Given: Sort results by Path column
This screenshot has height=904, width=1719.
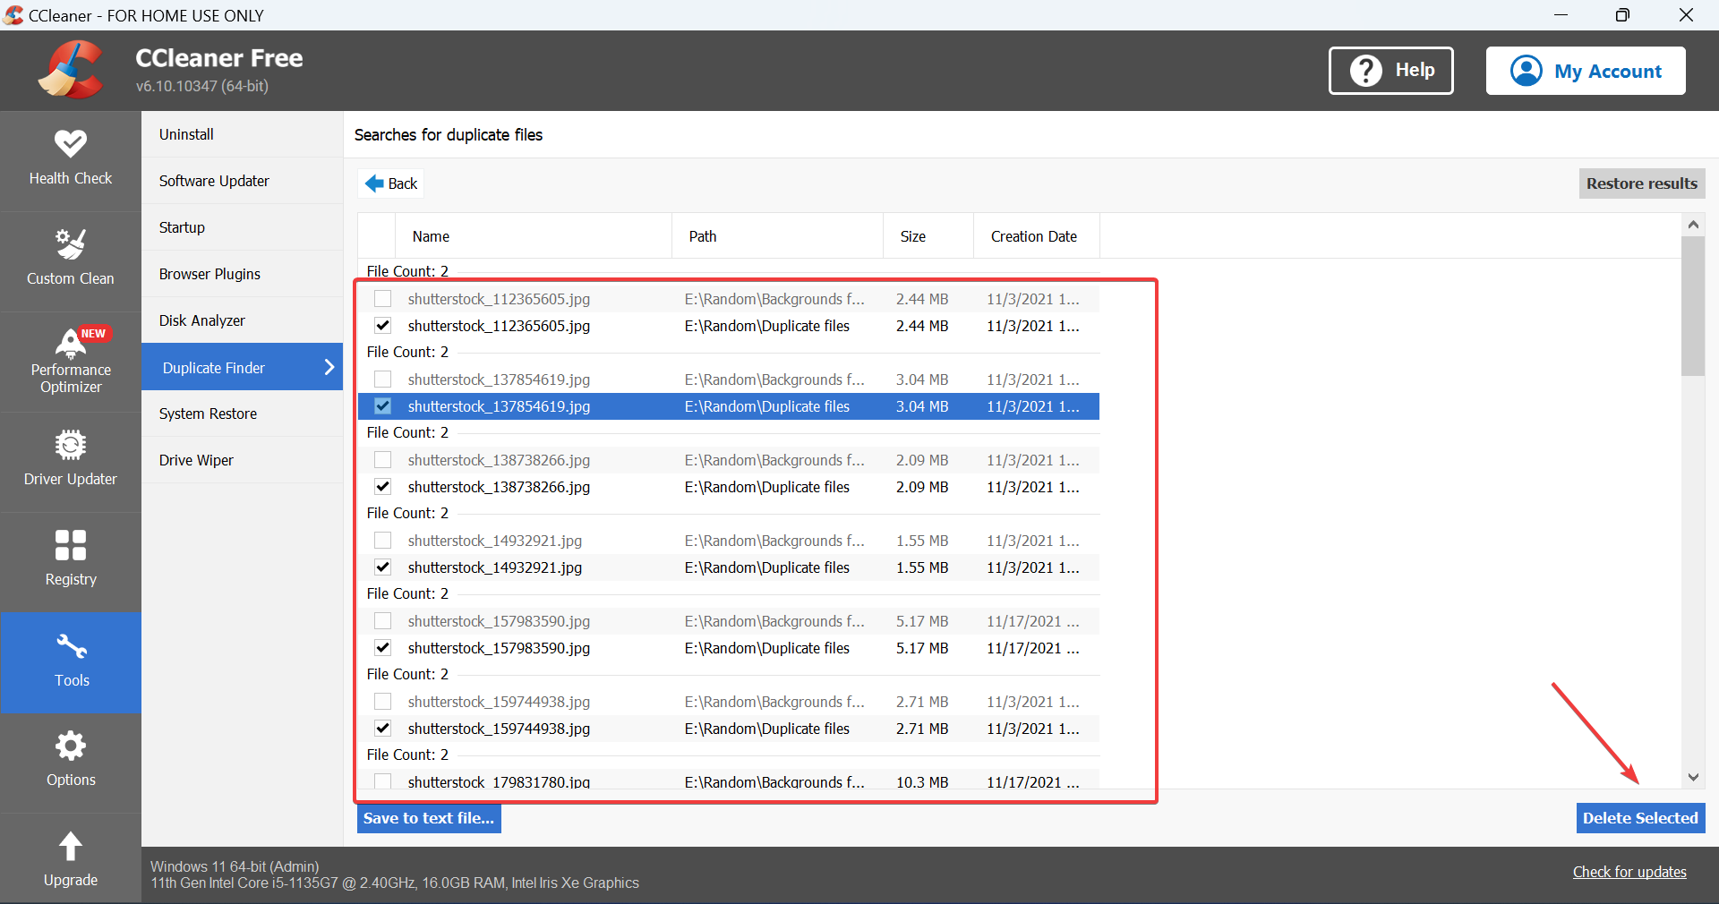Looking at the screenshot, I should 777,236.
